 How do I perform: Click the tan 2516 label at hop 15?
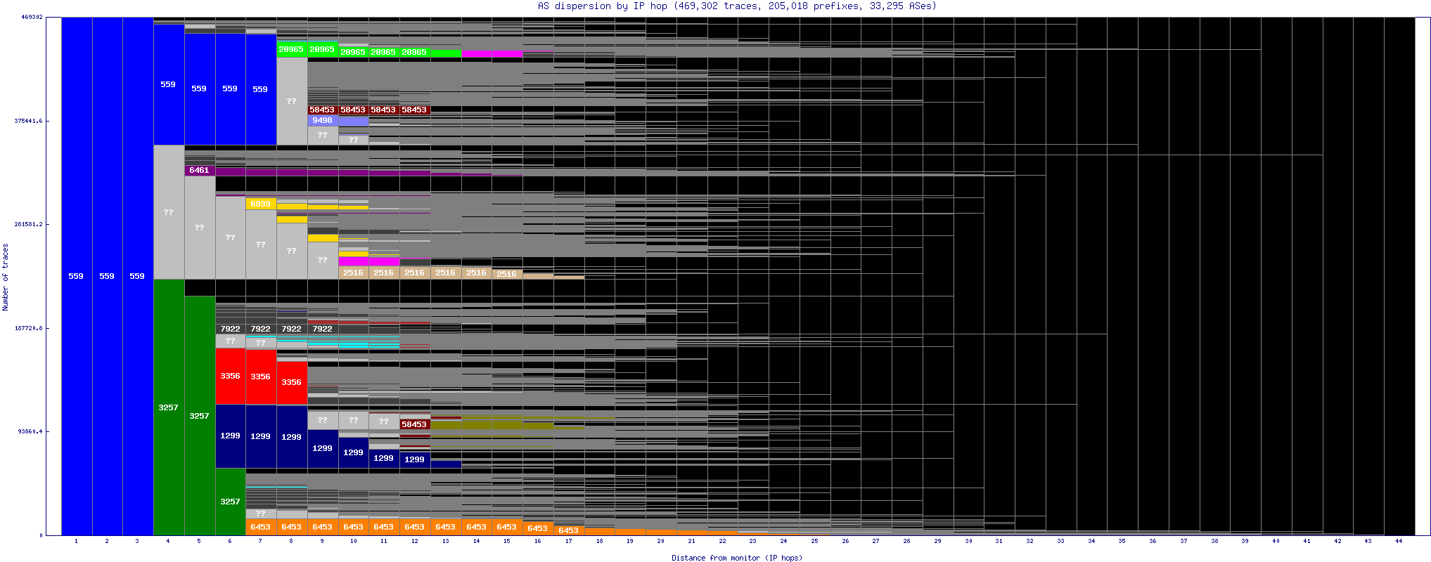coord(507,274)
